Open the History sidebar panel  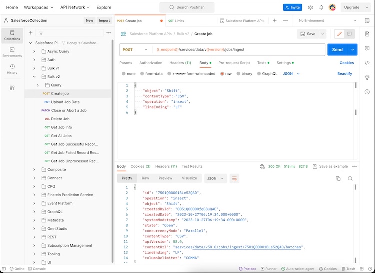coord(12,69)
